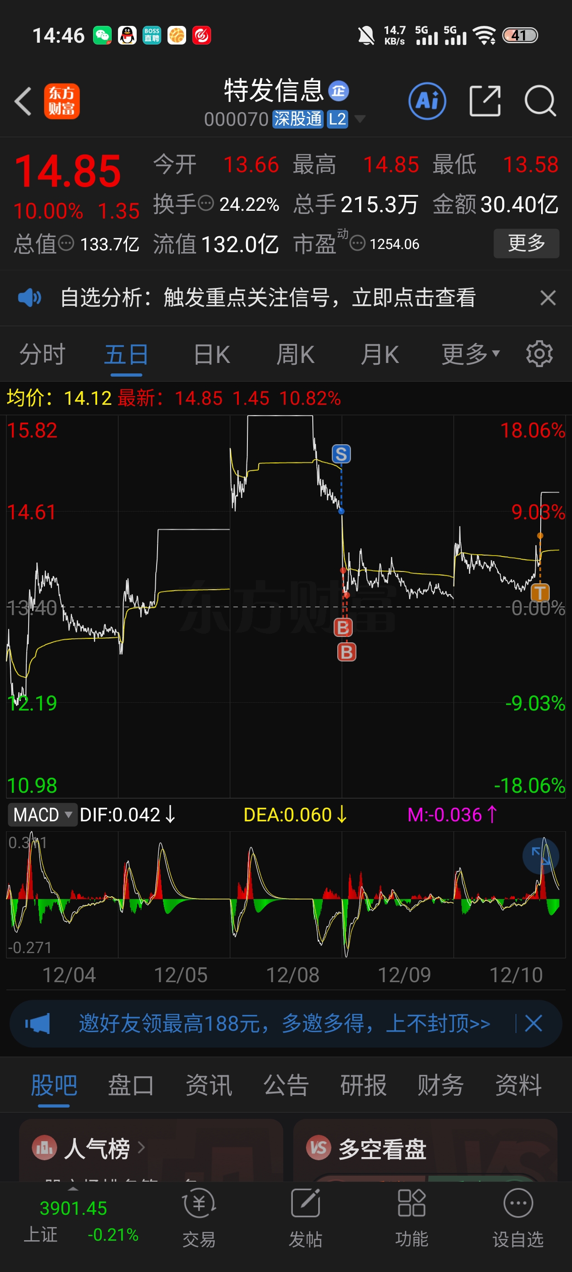Viewport: 572px width, 1272px height.
Task: Switch to 周K chart tab
Action: (295, 354)
